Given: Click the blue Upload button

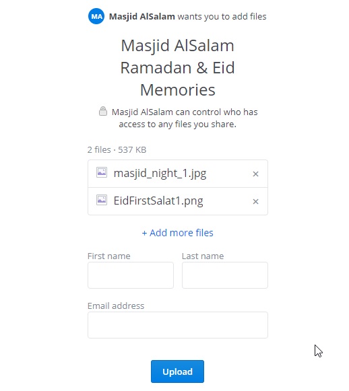Looking at the screenshot, I should click(177, 371).
